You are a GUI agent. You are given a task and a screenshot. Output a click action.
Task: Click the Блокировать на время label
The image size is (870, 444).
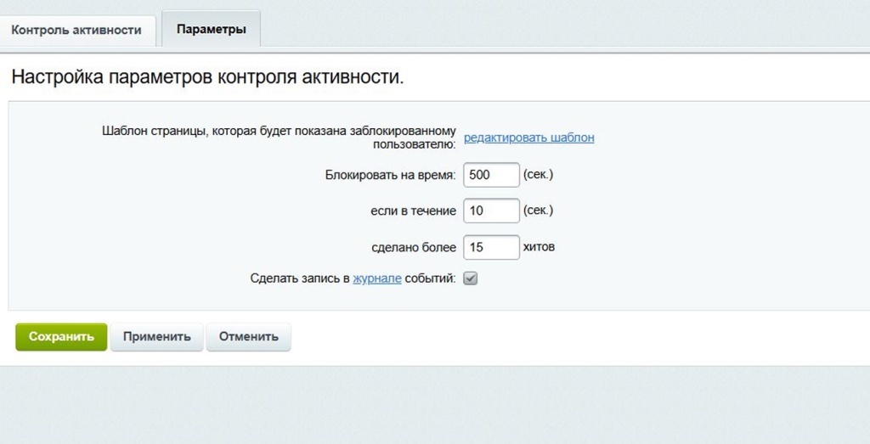click(390, 175)
